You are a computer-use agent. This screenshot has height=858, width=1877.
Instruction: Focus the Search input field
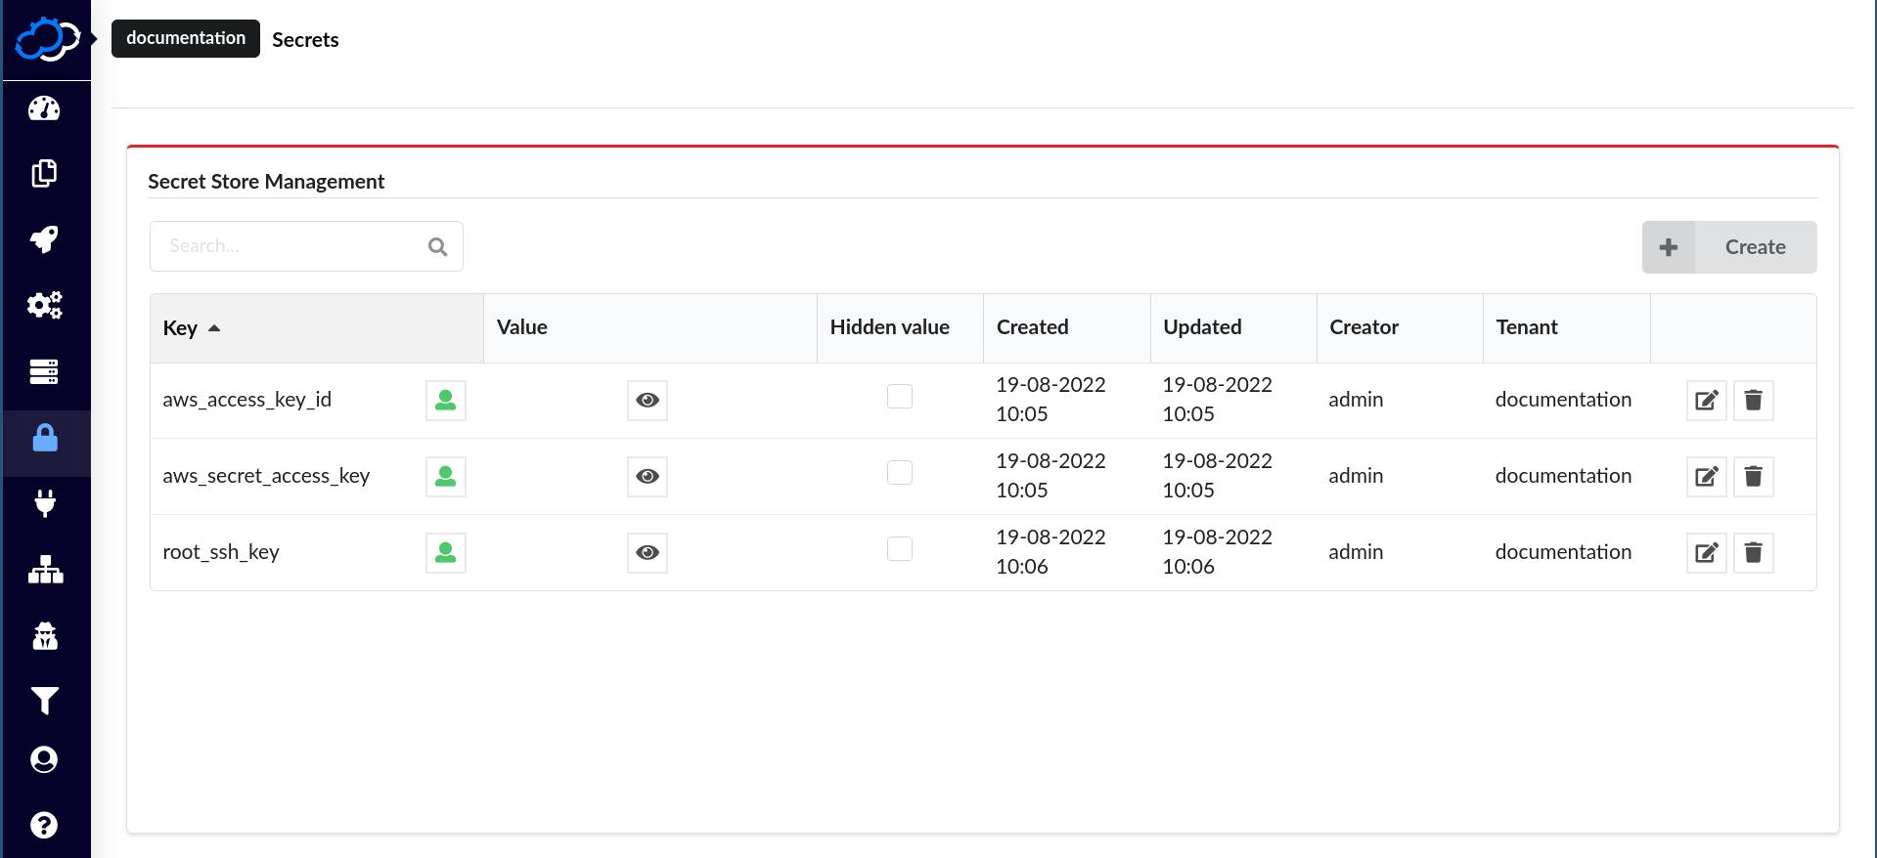pyautogui.click(x=306, y=246)
